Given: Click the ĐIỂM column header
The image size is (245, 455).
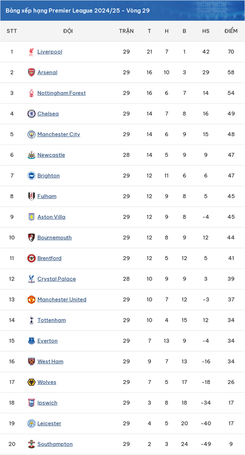Looking at the screenshot, I should [x=231, y=31].
